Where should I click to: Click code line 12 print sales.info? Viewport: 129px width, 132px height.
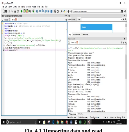click(x=11, y=50)
